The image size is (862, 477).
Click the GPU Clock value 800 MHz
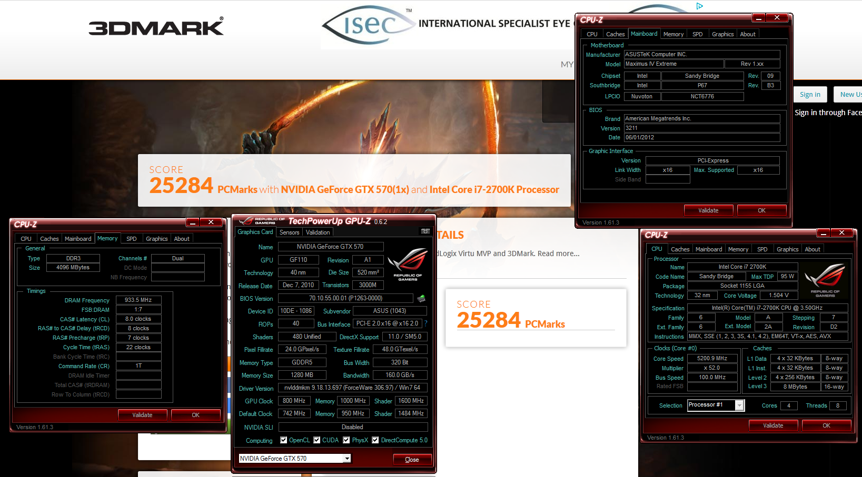coord(294,401)
